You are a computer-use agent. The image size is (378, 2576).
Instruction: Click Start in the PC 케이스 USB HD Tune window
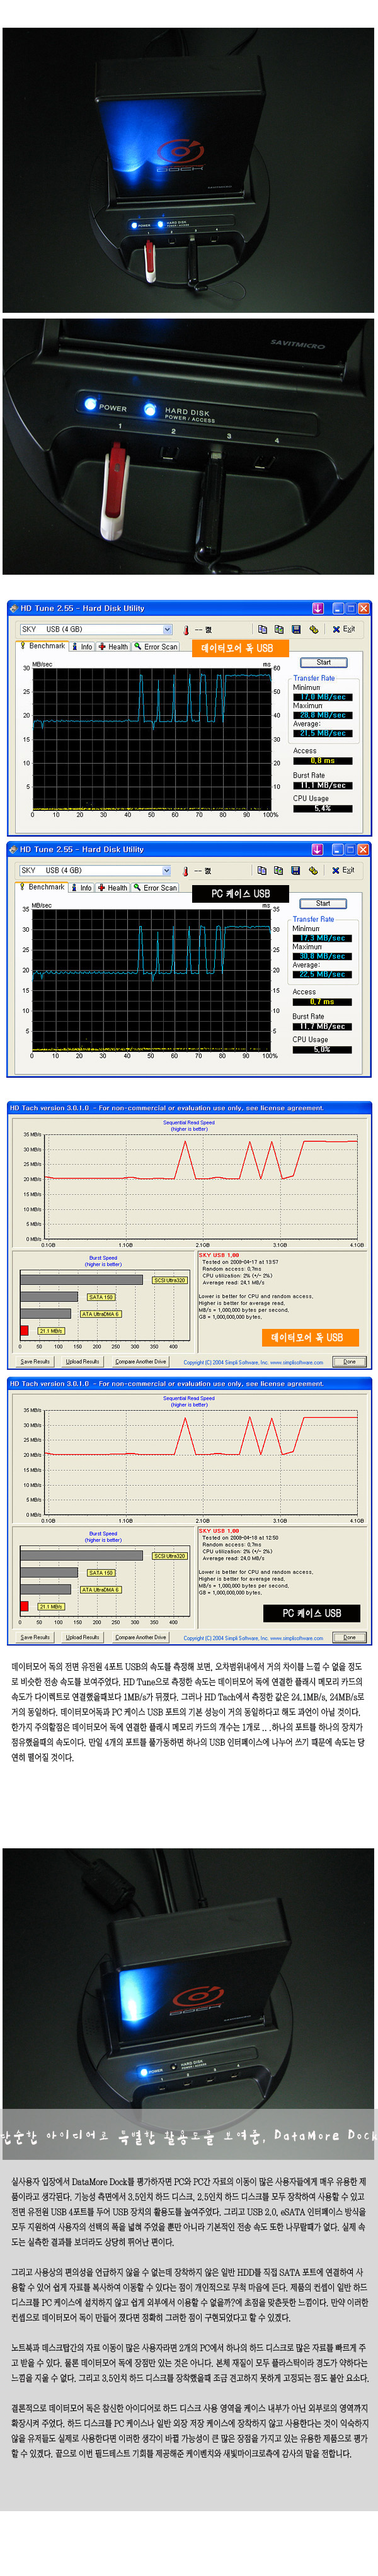click(323, 903)
